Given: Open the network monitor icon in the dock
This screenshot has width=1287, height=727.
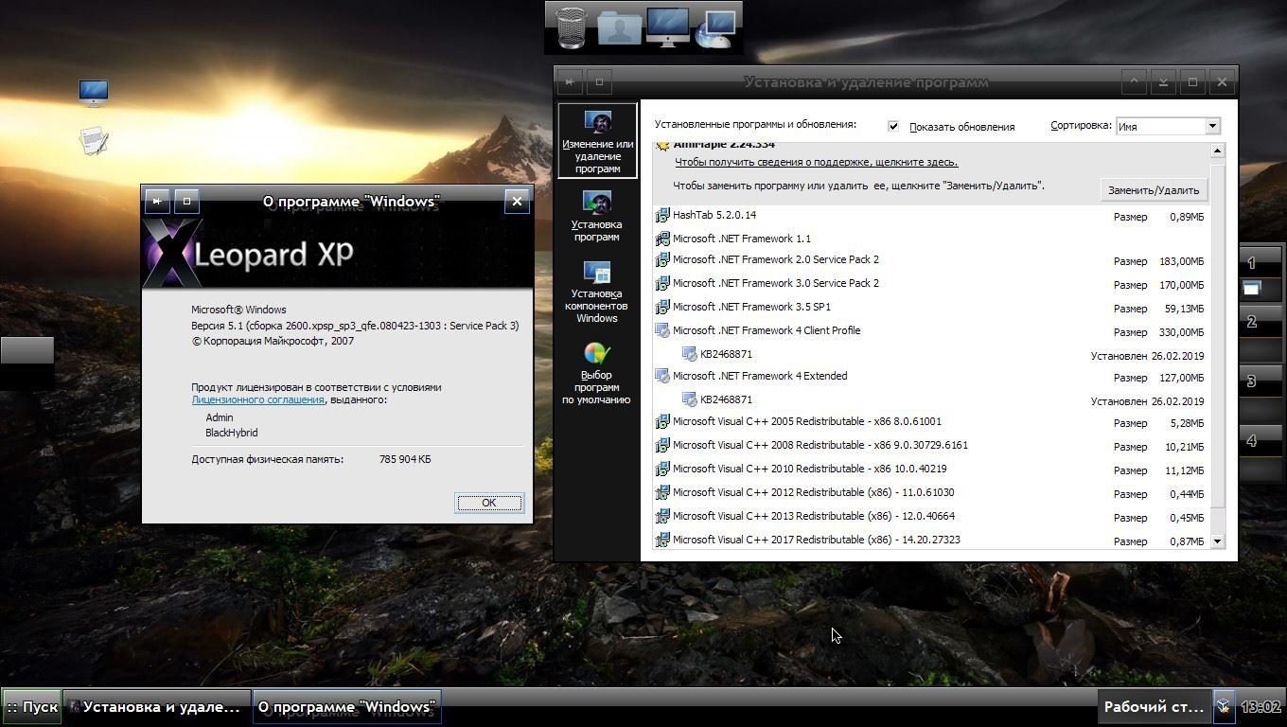Looking at the screenshot, I should [x=715, y=27].
